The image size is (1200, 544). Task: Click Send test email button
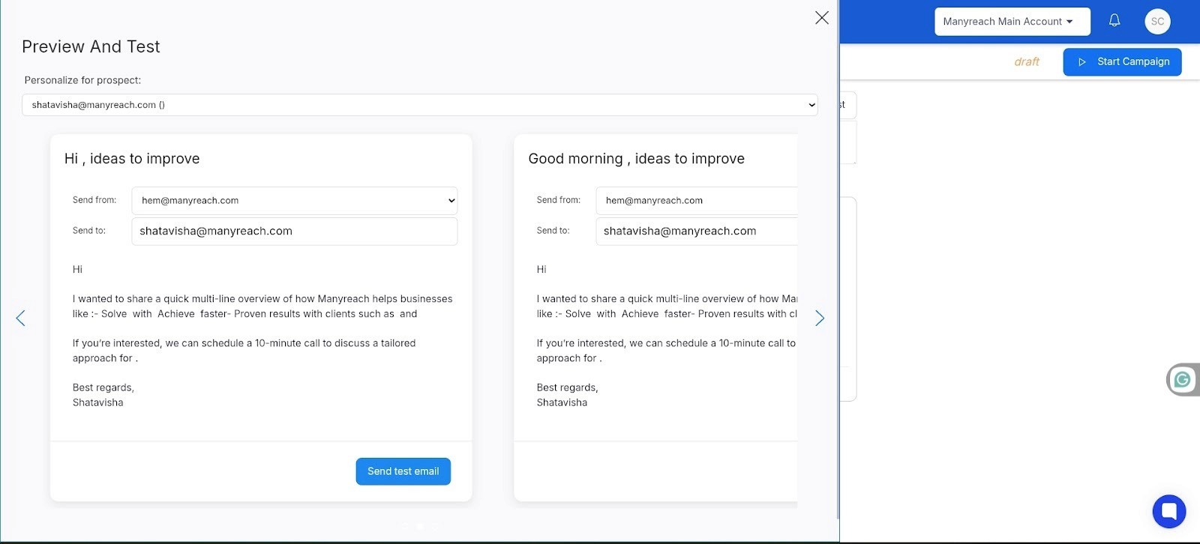coord(403,471)
